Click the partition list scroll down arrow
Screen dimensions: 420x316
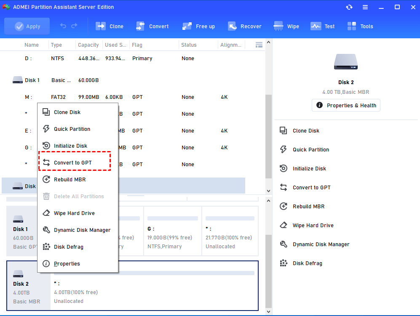coord(268,191)
